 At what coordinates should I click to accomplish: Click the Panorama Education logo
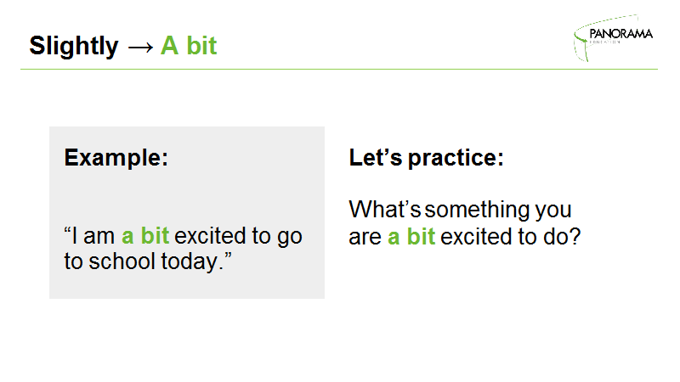(613, 37)
